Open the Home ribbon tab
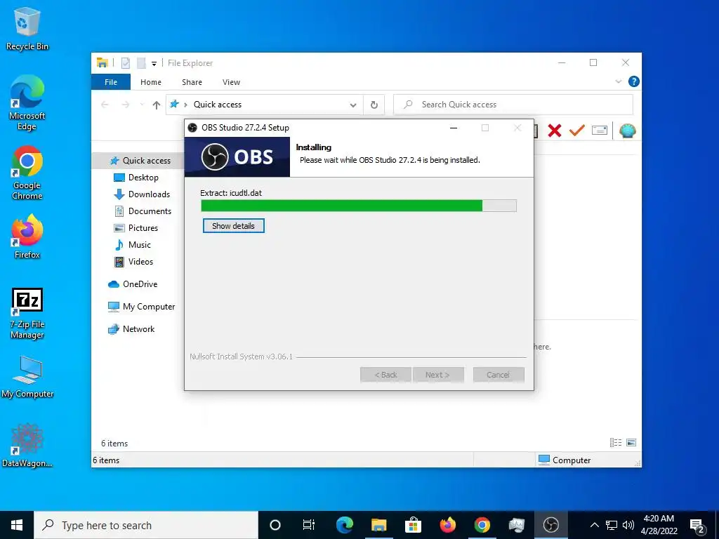The width and height of the screenshot is (719, 539). [x=151, y=82]
